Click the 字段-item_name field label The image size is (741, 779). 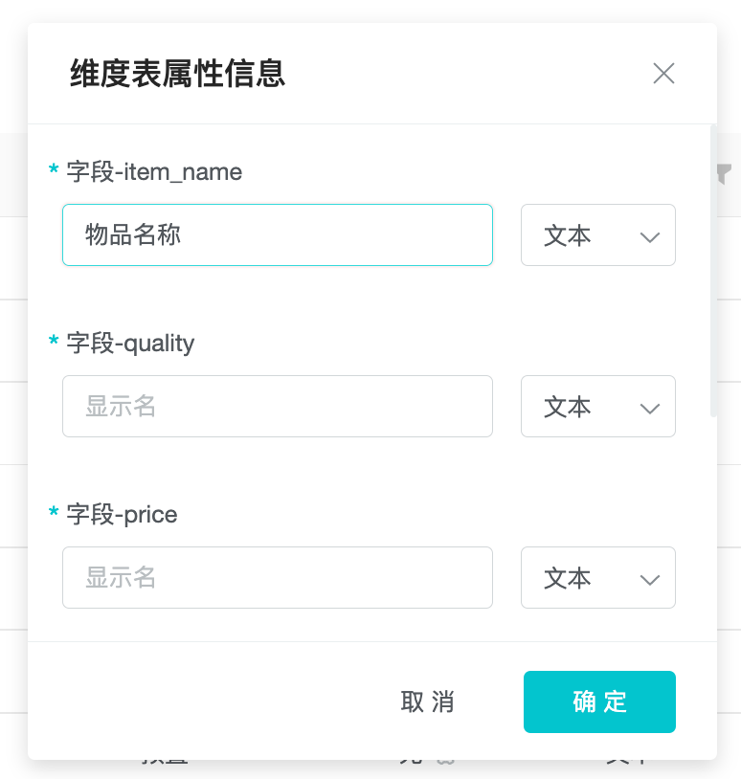pyautogui.click(x=154, y=172)
